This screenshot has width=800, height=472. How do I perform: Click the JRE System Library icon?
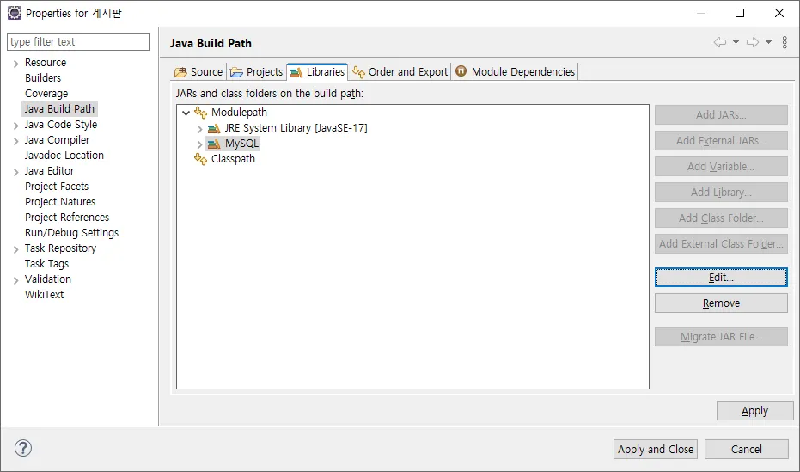coord(214,128)
